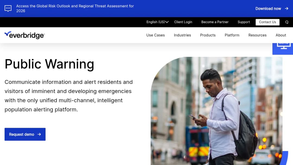The image size is (293, 165).
Task: Click the chat bubble icon in the banner
Action: 8,9
